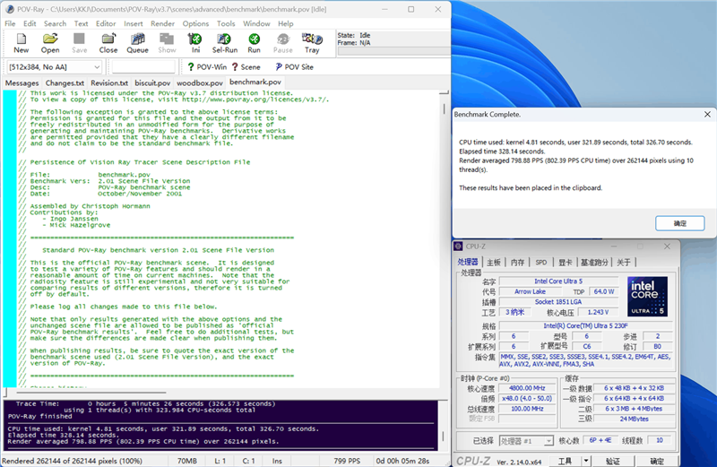The height and width of the screenshot is (467, 717).
Task: Create a new file with New icon
Action: tap(22, 43)
